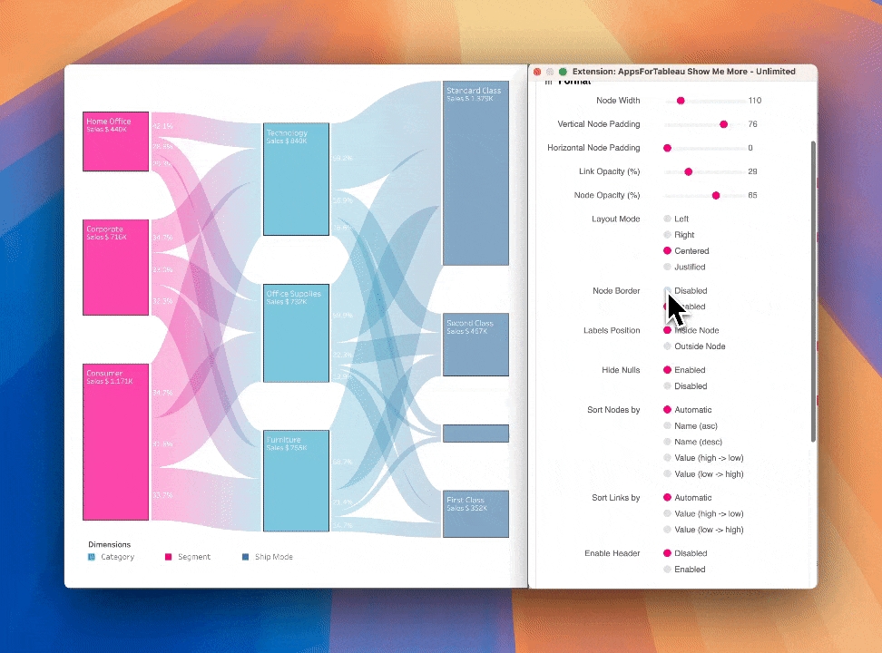Viewport: 882px width, 653px height.
Task: Select Right layout mode option
Action: (668, 235)
